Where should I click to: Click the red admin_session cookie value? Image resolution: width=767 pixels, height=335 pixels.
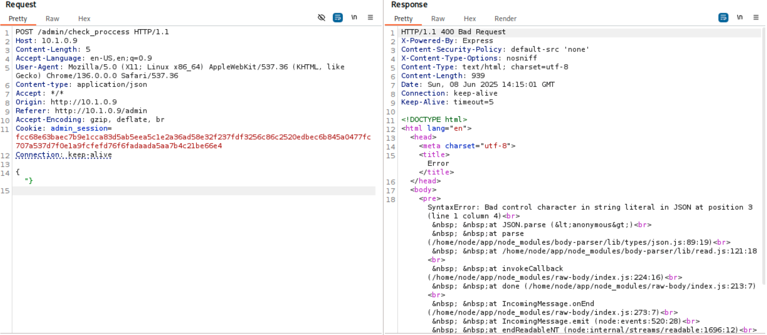point(193,141)
